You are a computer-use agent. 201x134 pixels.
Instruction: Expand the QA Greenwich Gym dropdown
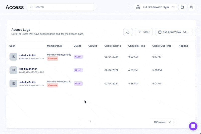[156, 7]
